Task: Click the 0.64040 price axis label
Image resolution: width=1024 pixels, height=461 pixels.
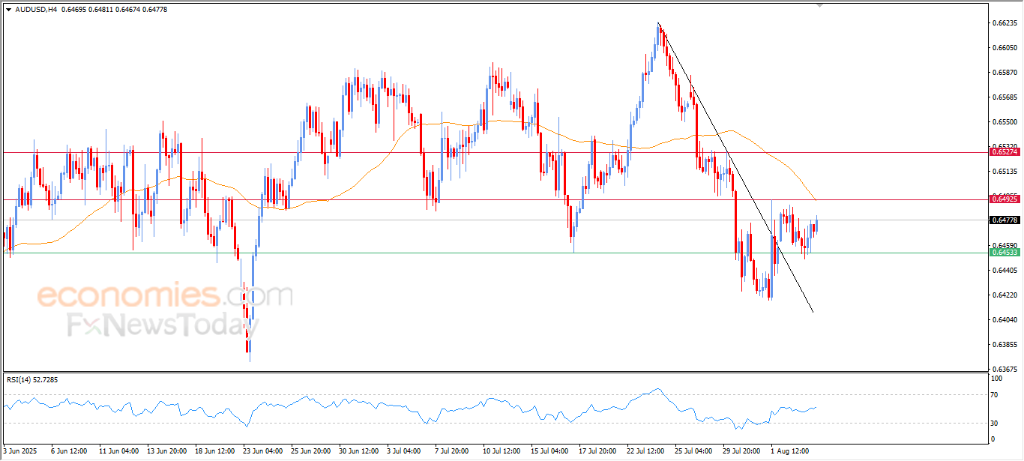Action: point(1005,320)
